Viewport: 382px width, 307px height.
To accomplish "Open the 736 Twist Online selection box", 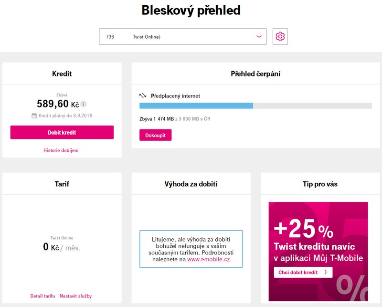I will pos(183,37).
